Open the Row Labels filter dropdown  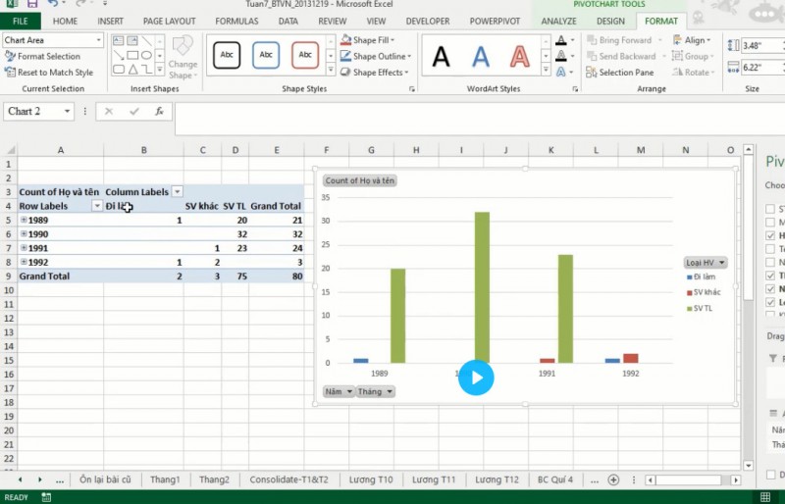click(x=97, y=206)
